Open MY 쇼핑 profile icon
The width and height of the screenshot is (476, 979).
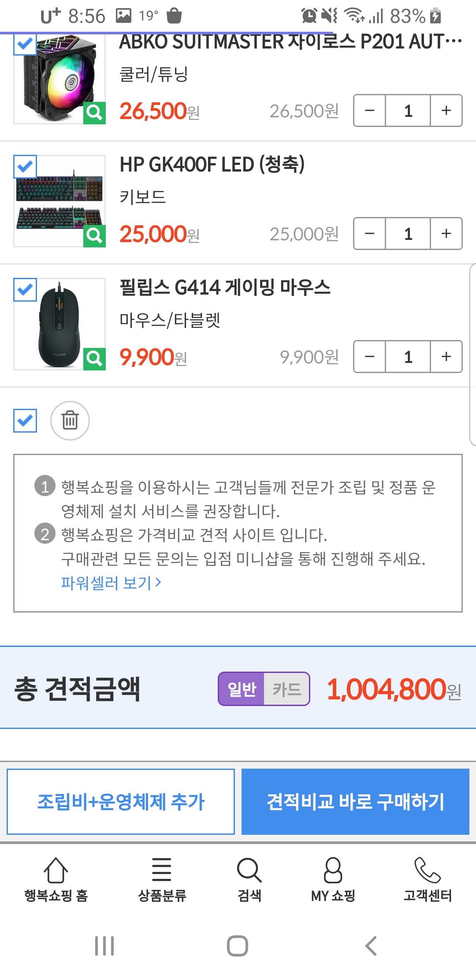(x=333, y=871)
